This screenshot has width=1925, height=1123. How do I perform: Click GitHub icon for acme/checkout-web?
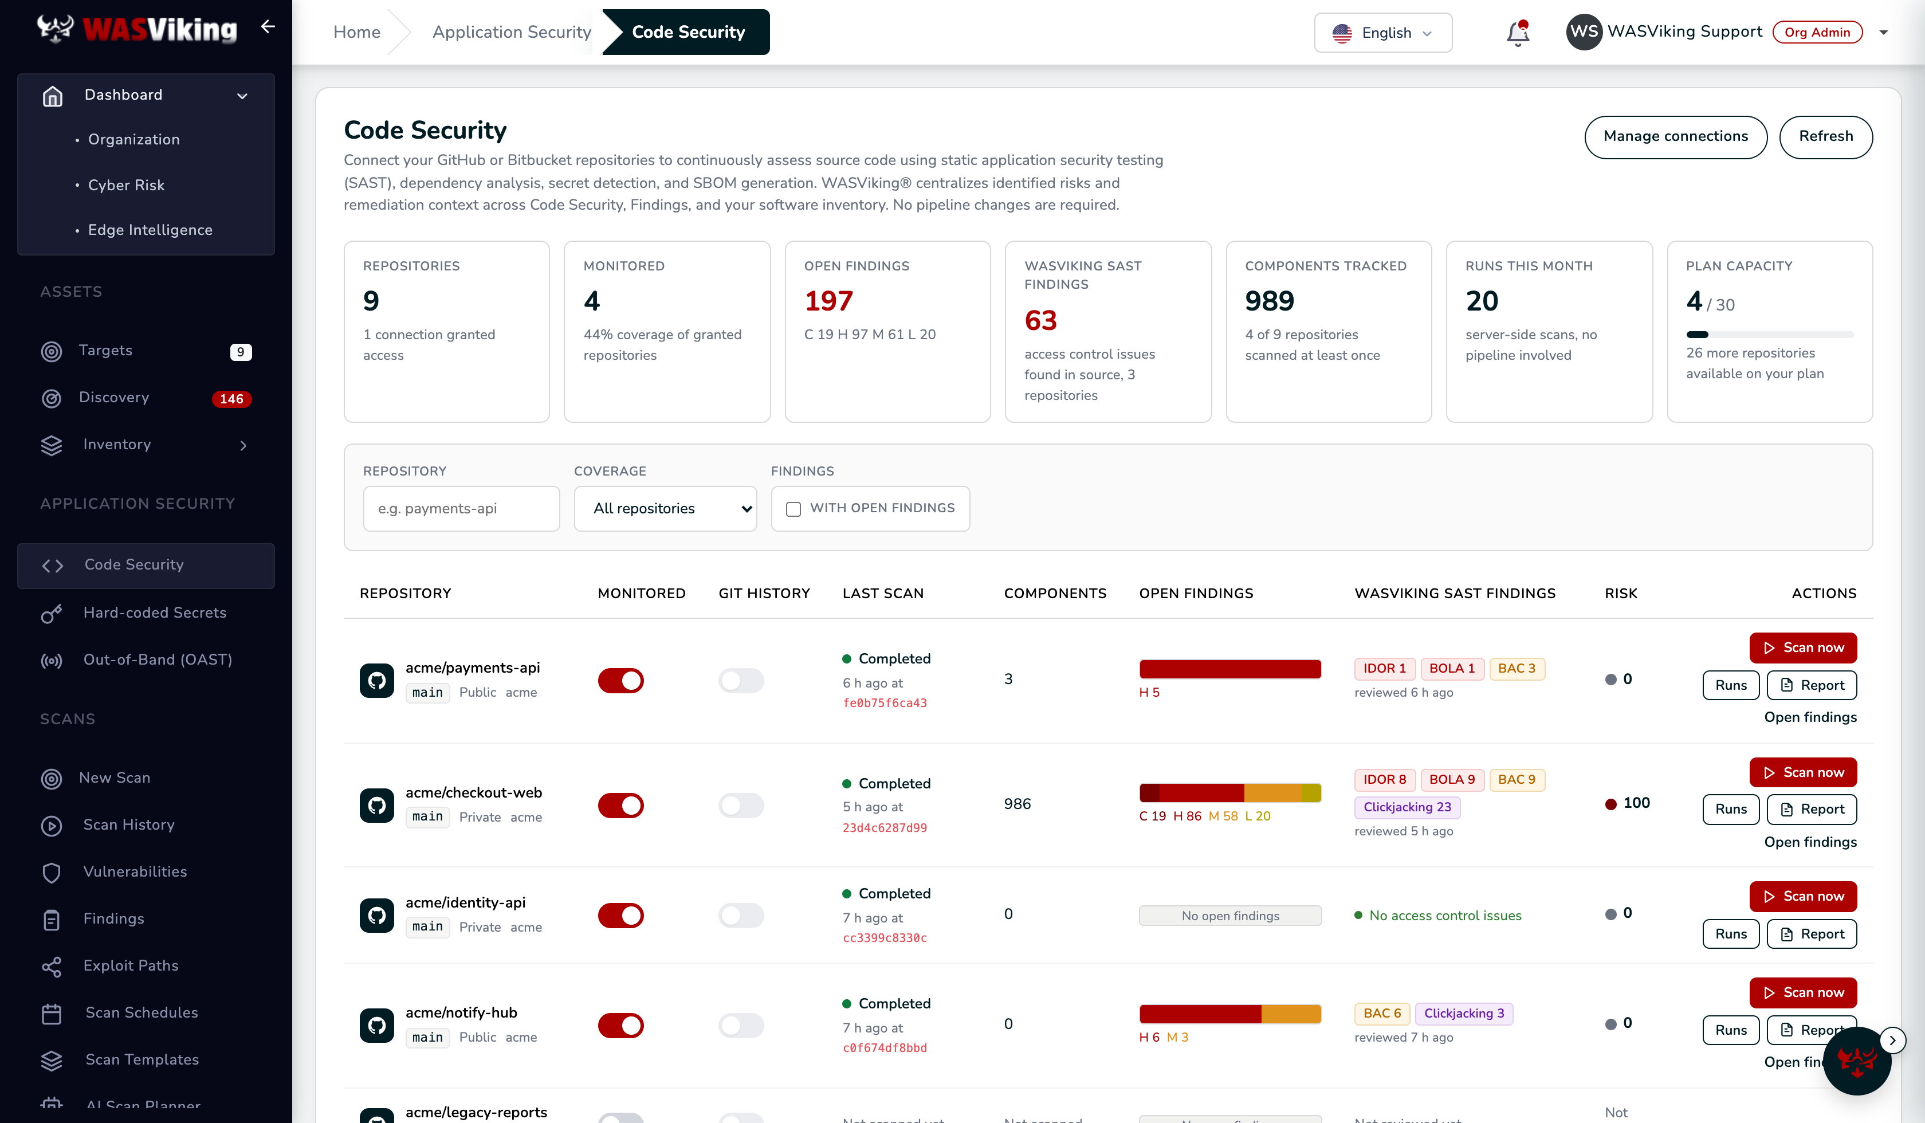tap(376, 805)
